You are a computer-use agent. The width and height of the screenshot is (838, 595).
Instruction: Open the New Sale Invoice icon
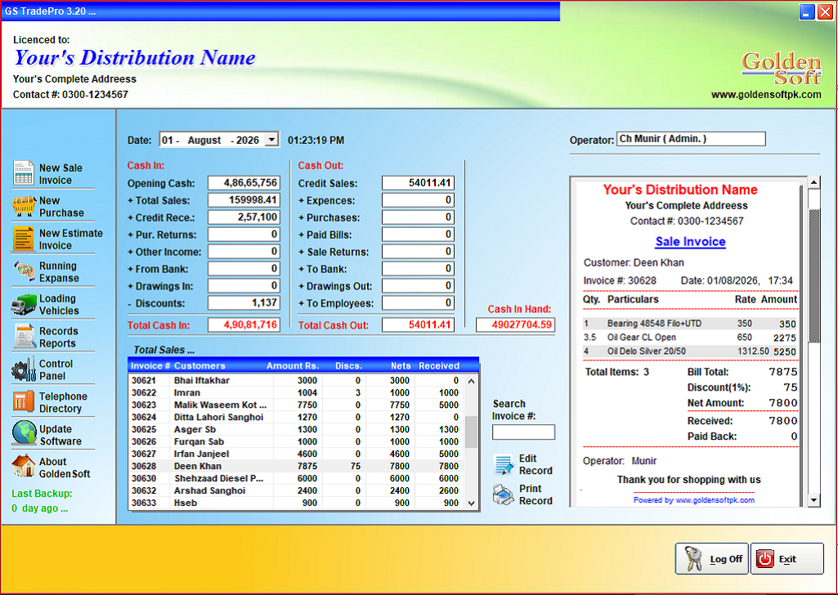pos(24,173)
